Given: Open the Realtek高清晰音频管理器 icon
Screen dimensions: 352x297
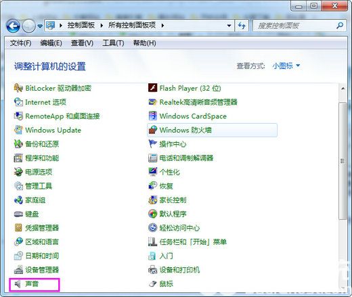Looking at the screenshot, I should (x=152, y=102).
